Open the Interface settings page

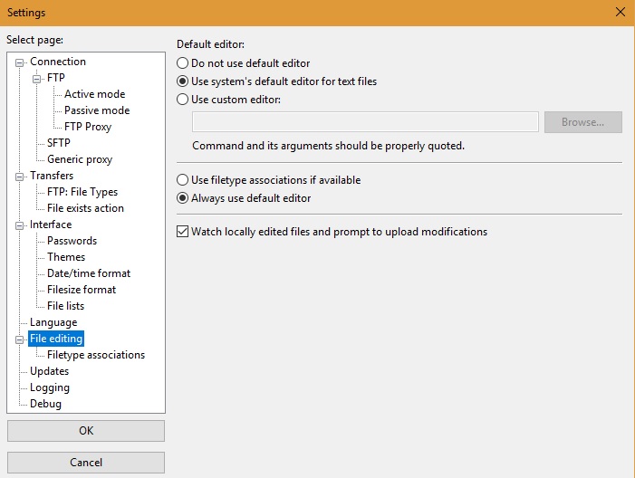(x=51, y=225)
